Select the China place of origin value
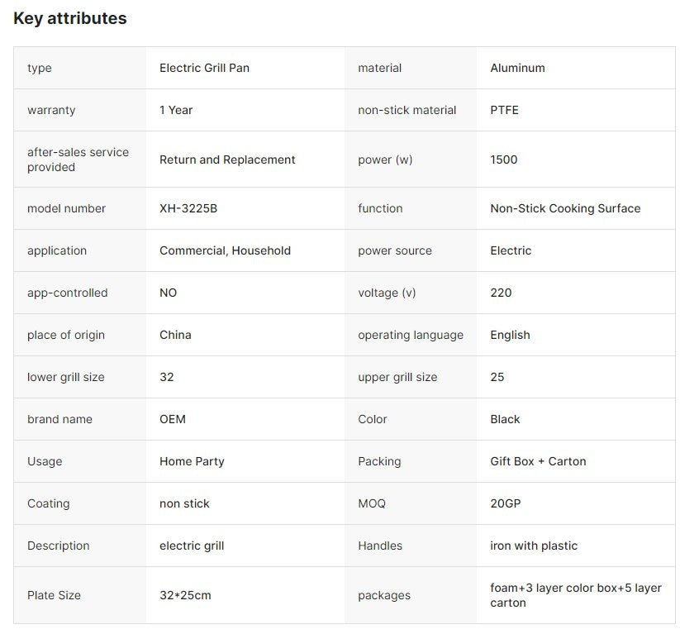 click(x=175, y=335)
